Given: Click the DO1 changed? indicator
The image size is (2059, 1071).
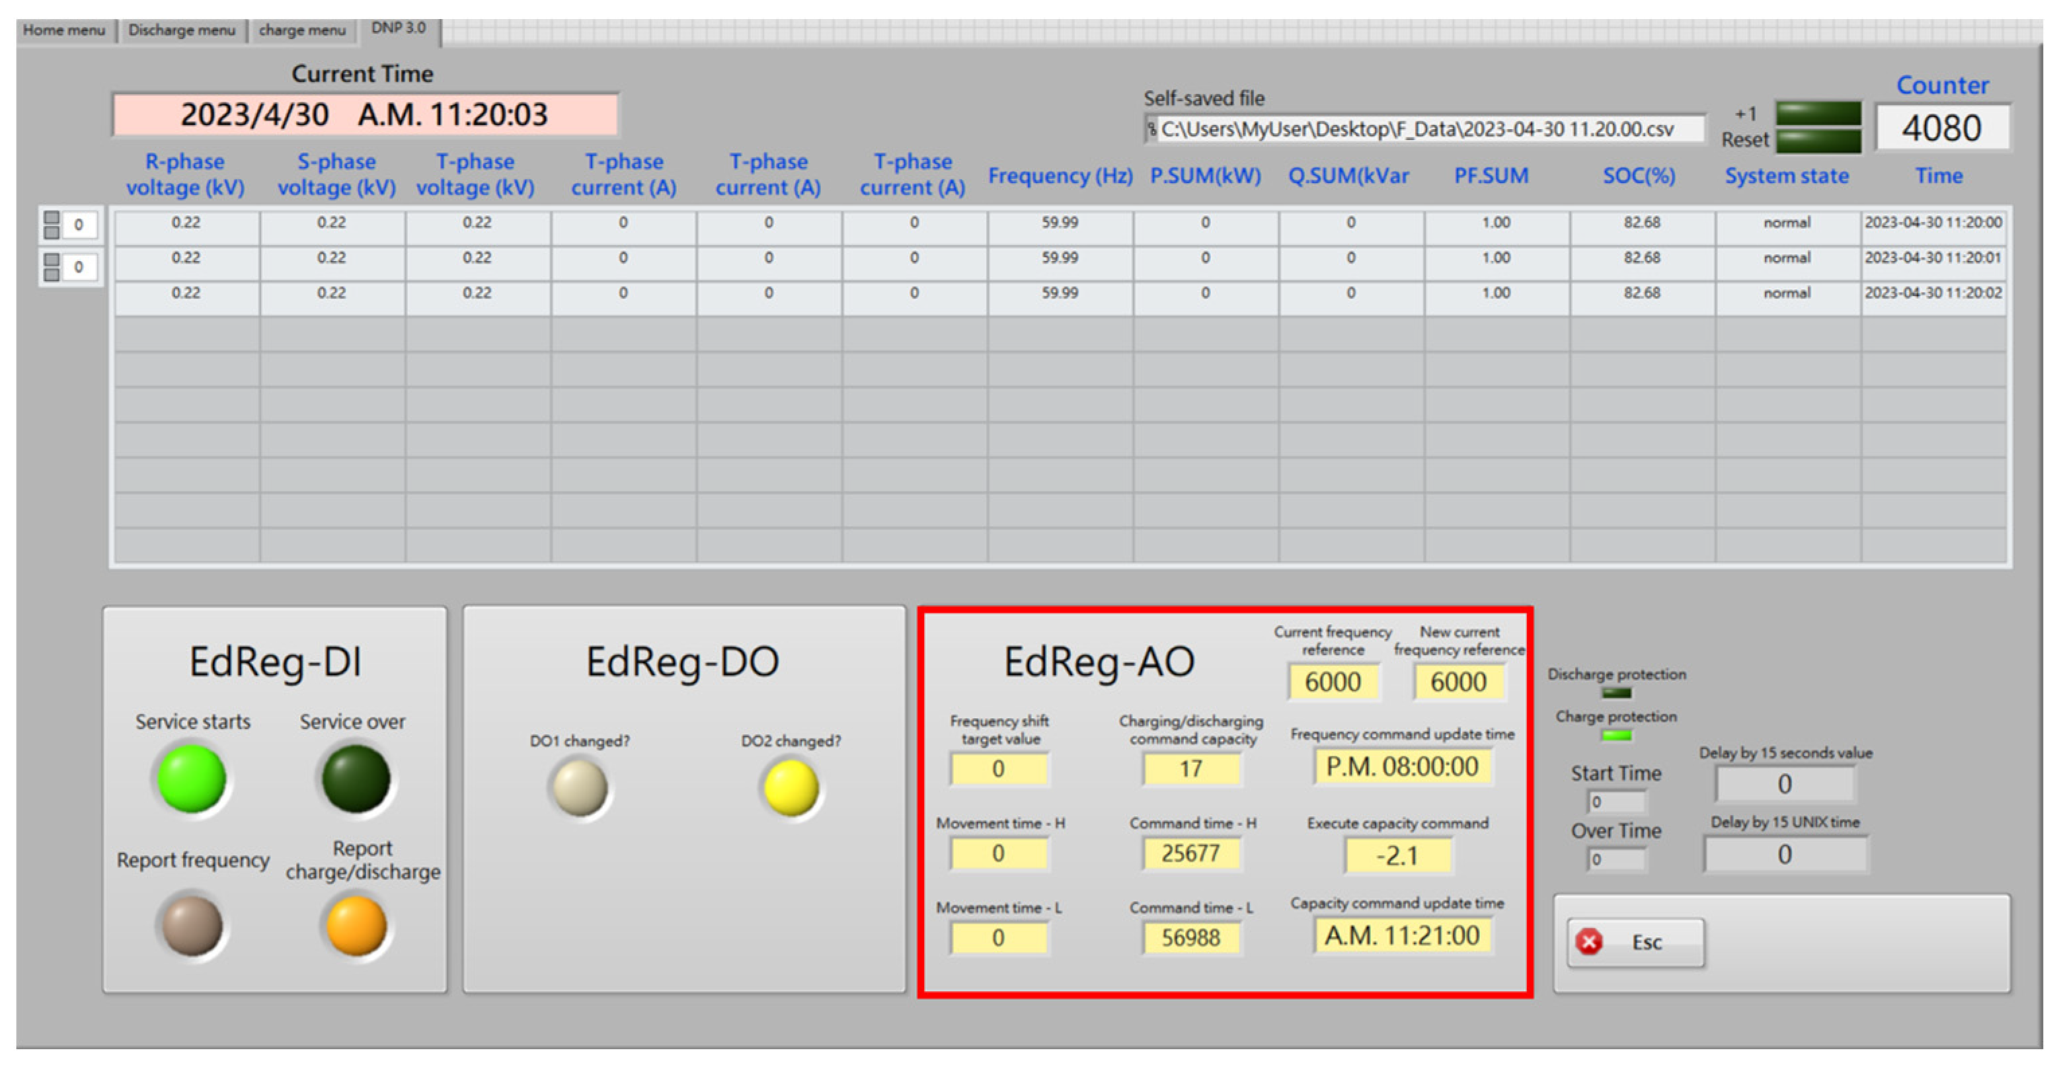Looking at the screenshot, I should (x=580, y=788).
